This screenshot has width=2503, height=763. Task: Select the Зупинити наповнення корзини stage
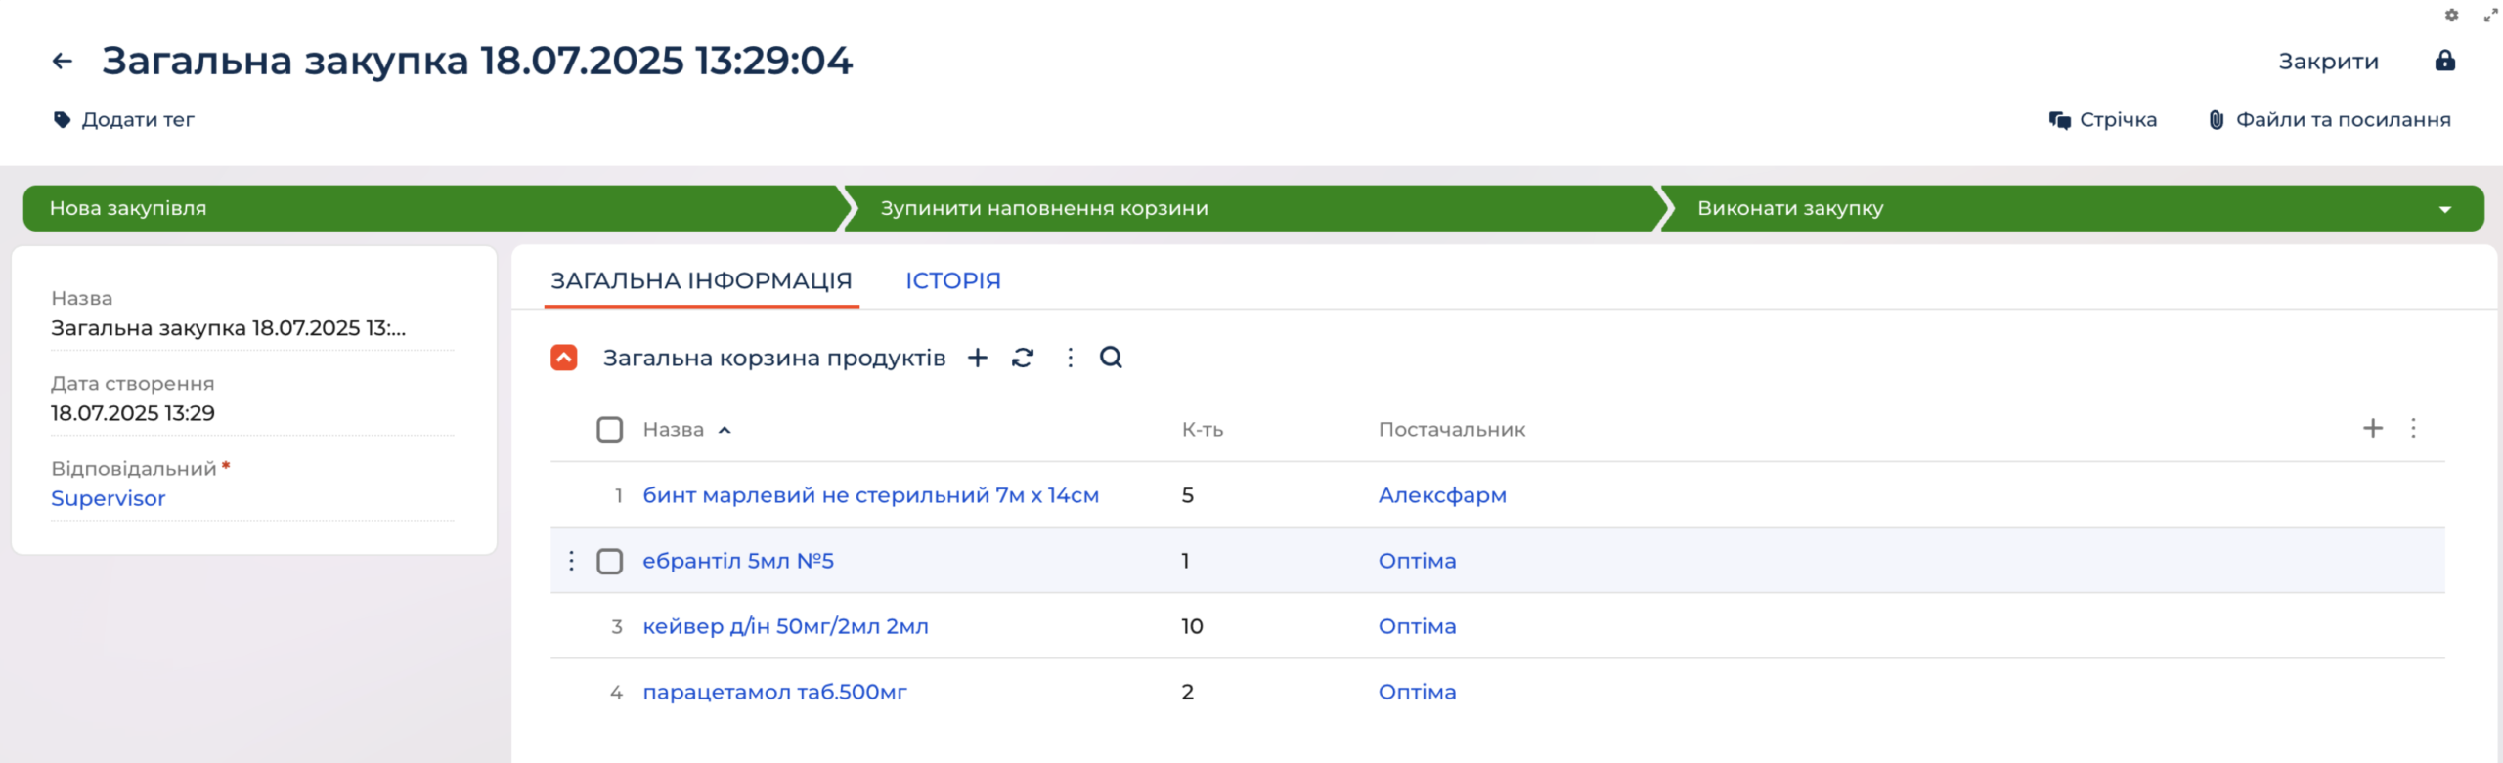(1251, 208)
